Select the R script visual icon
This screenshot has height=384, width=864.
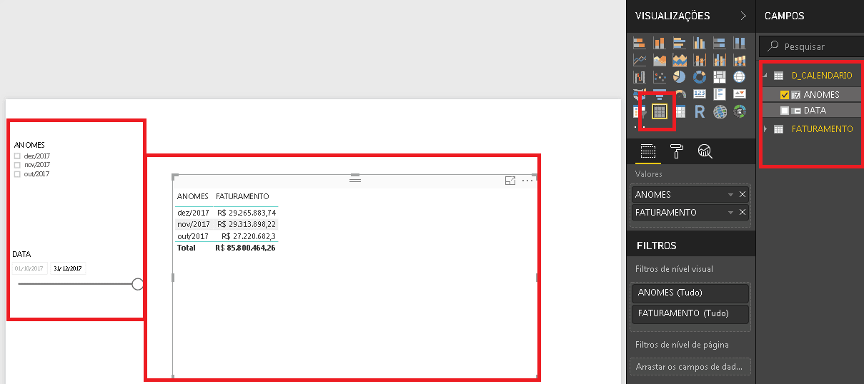pos(700,111)
